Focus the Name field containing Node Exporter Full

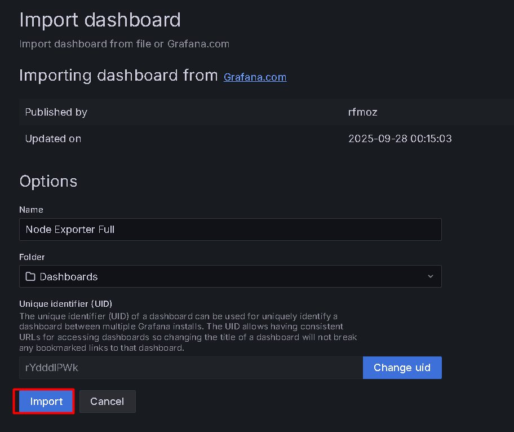(230, 230)
